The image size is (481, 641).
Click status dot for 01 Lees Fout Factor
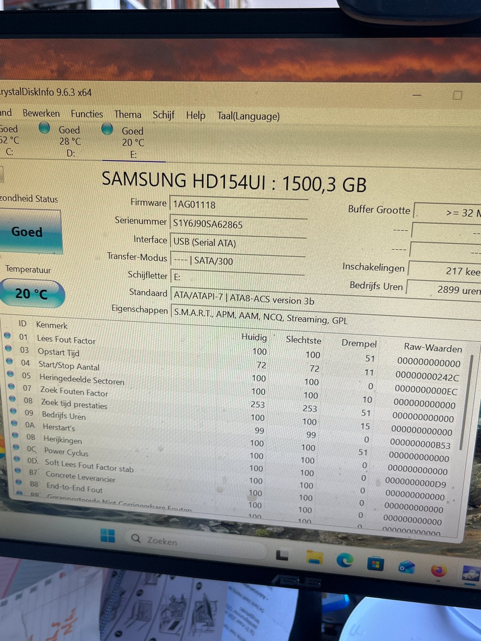pyautogui.click(x=7, y=335)
